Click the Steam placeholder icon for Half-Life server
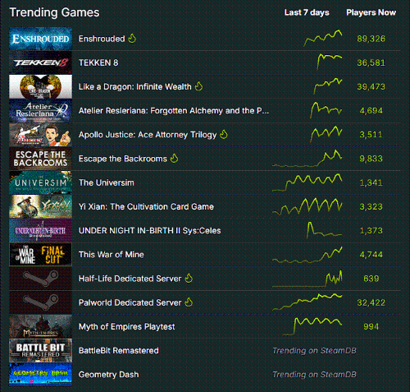 click(40, 279)
